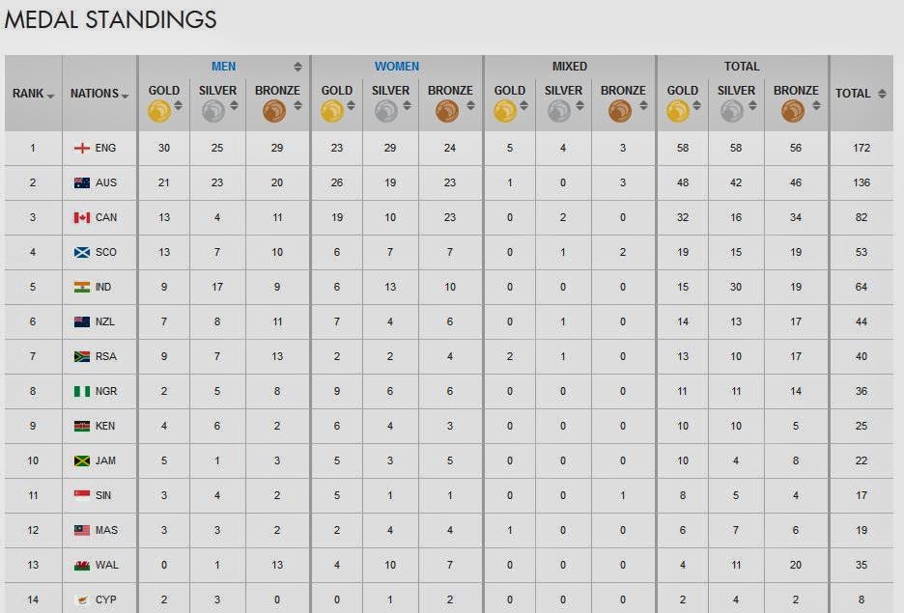Screen dimensions: 904x613
Task: Click England's total of 172
Action: 862,148
